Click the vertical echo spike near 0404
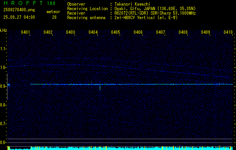 tap(100, 88)
